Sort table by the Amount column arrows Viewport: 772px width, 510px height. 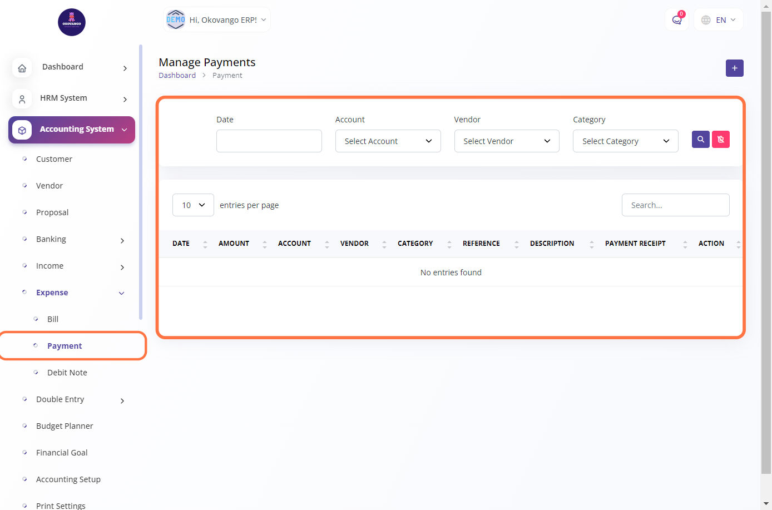click(x=264, y=244)
